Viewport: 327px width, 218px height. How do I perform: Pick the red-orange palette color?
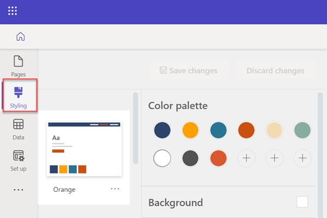219,158
